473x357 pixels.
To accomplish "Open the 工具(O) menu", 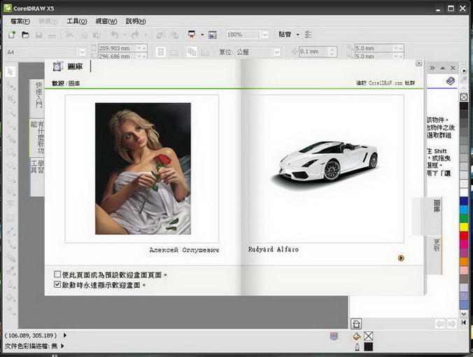I will coord(76,21).
